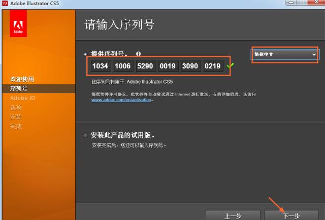Screen dimensions: 325x220
Task: Click the serial field containing 5290
Action: point(145,66)
